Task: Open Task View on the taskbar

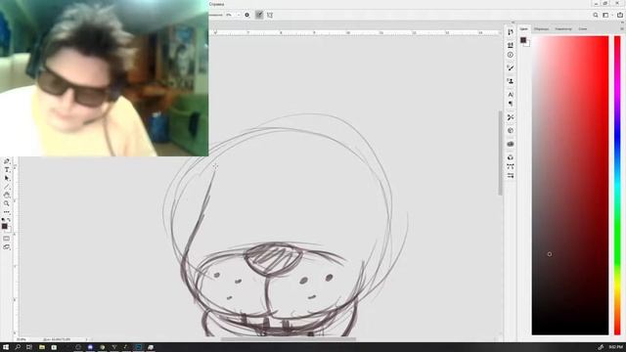Action: (x=29, y=347)
